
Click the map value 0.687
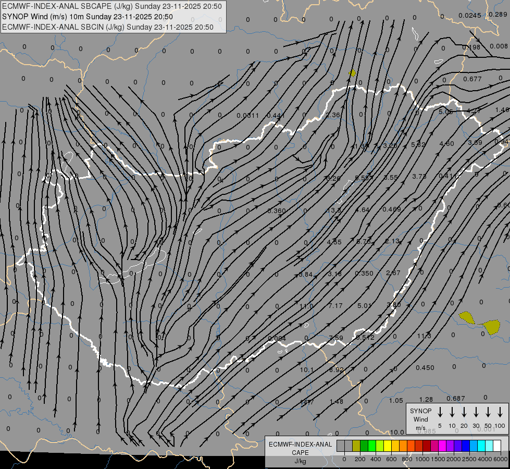tap(456, 398)
